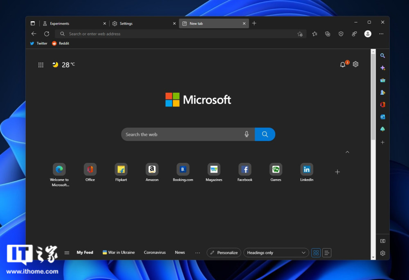Collapse the quick links section chevron

pyautogui.click(x=347, y=152)
